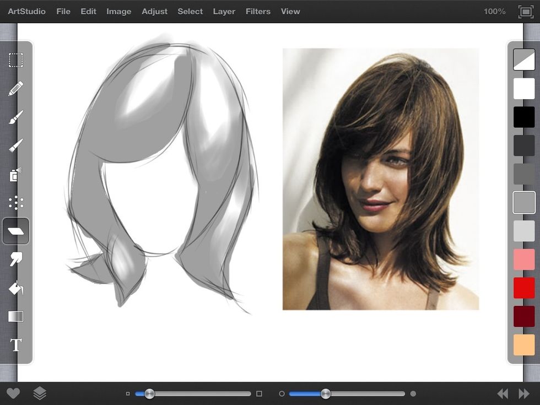540x405 pixels.
Task: Select the Smudge finger tool
Action: [x=16, y=260]
